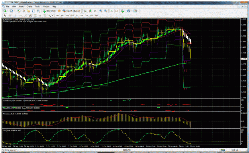This screenshot has height=153, width=249.
Task: Expand the Templates dropdown arrow
Action: click(138, 11)
